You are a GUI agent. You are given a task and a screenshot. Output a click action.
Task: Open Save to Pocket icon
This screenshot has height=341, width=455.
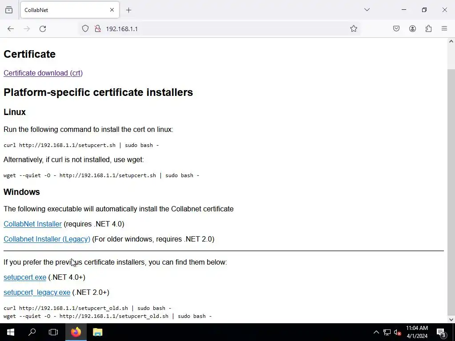tap(396, 28)
